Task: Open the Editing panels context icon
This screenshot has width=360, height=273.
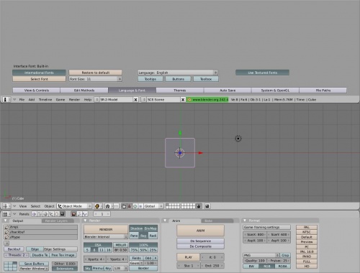Action: (x=57, y=214)
